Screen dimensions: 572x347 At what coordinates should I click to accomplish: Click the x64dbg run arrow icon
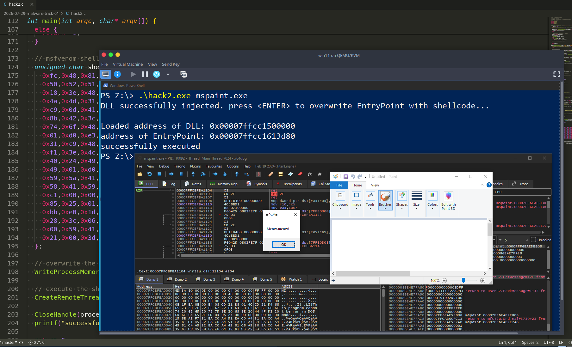[171, 174]
